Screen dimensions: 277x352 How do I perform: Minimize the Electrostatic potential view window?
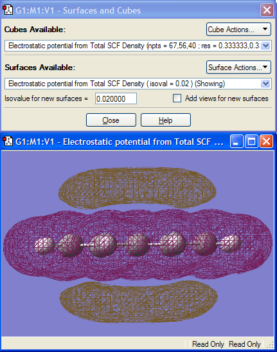tap(237, 142)
